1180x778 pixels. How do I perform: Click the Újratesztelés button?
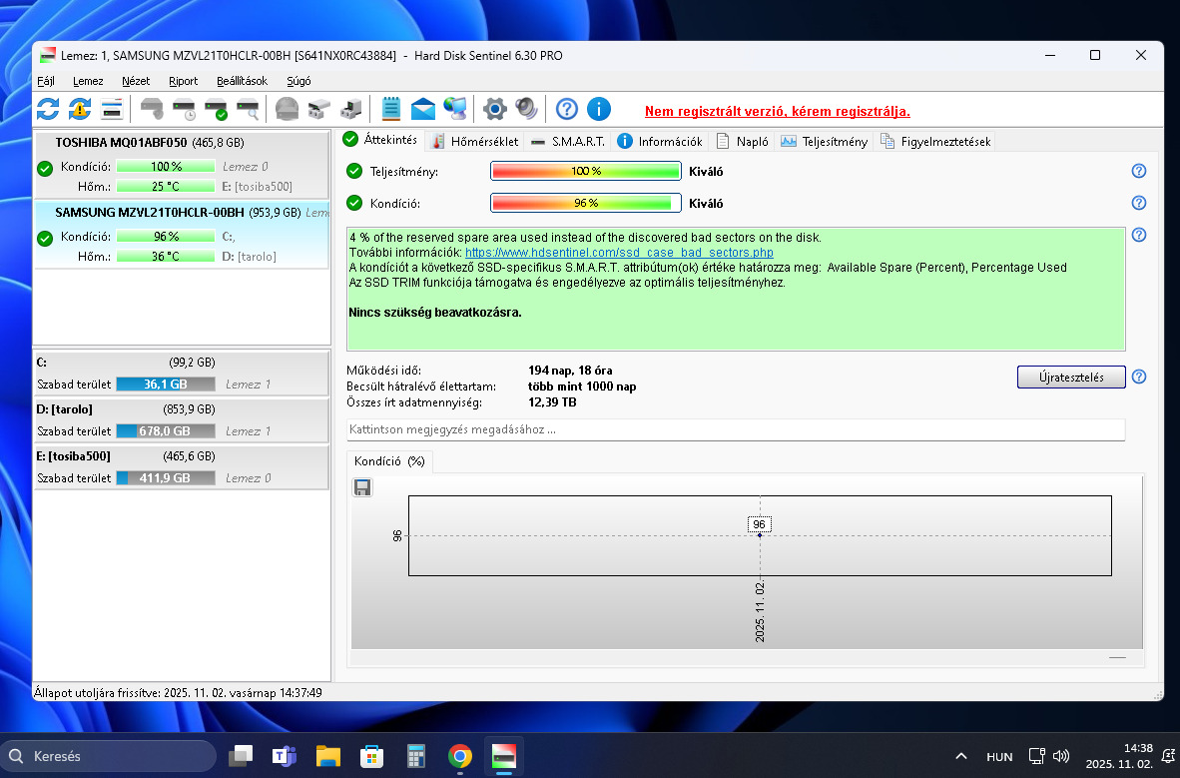click(x=1071, y=377)
